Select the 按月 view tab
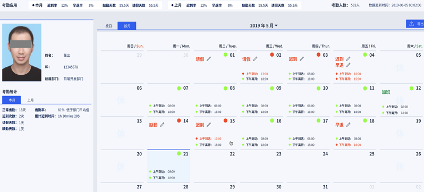The width and height of the screenshot is (424, 192). tap(127, 26)
